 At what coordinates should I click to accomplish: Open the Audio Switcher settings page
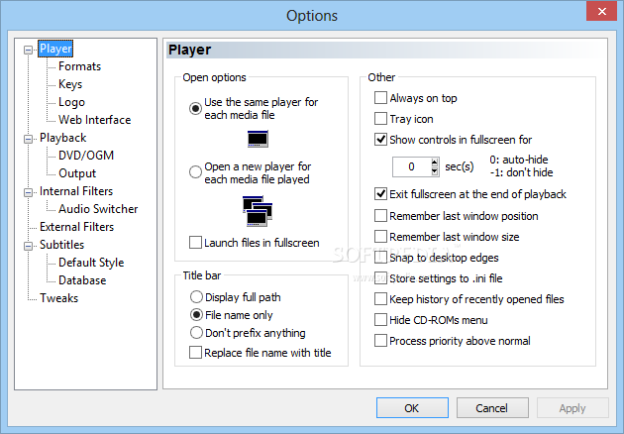coord(98,209)
